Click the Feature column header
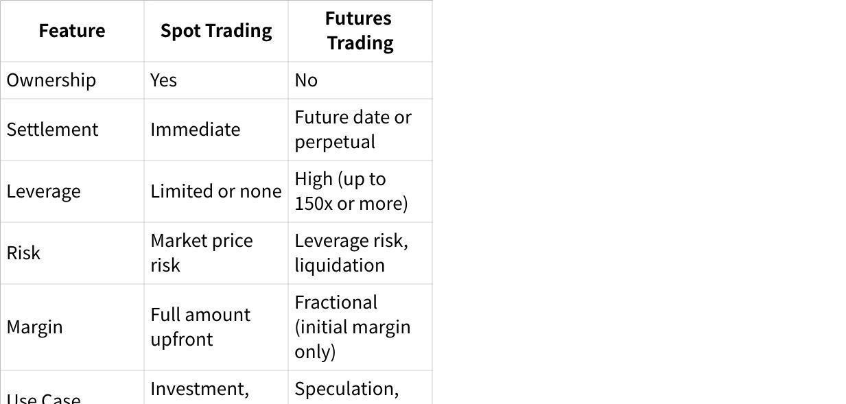Viewport: 846px width, 404px height. [72, 31]
